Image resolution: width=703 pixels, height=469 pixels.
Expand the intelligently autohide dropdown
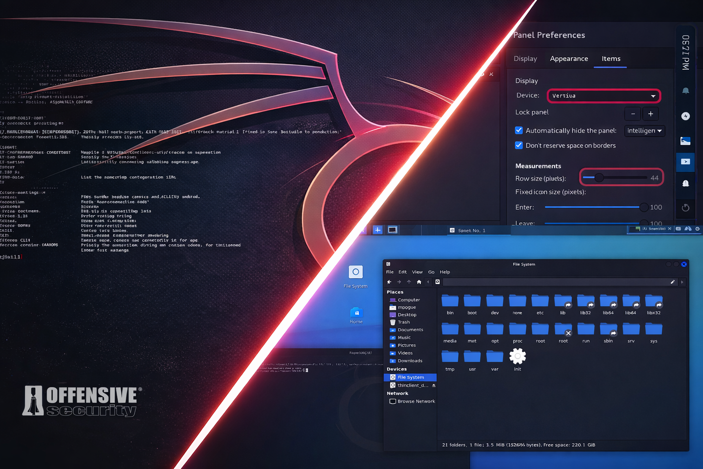[644, 131]
